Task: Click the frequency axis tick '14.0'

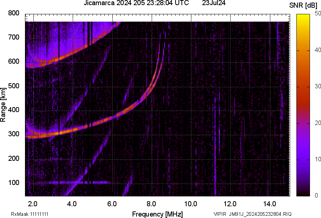Action: coord(270,204)
